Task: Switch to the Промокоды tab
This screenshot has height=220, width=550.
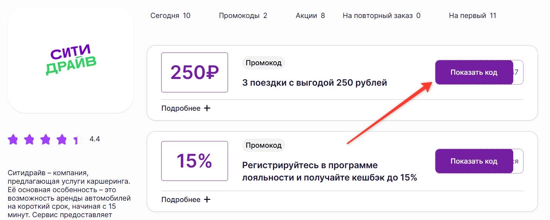Action: pos(243,16)
